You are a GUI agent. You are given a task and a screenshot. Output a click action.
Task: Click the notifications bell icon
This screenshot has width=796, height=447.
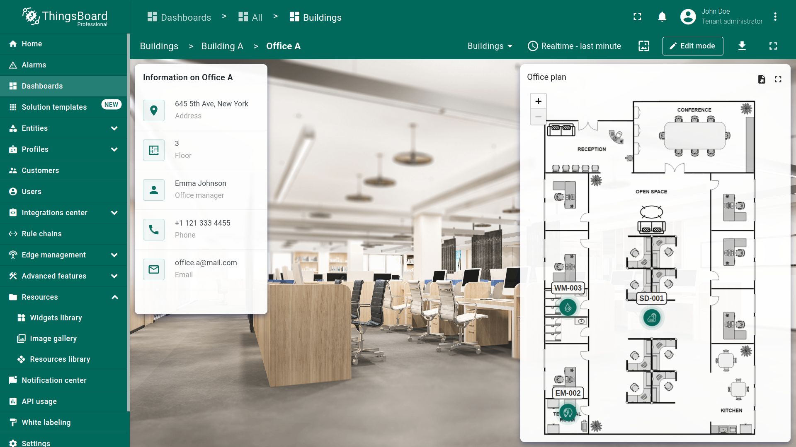(662, 17)
